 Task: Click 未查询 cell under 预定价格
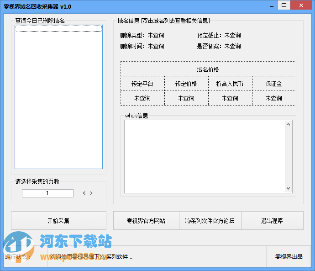(x=186, y=98)
